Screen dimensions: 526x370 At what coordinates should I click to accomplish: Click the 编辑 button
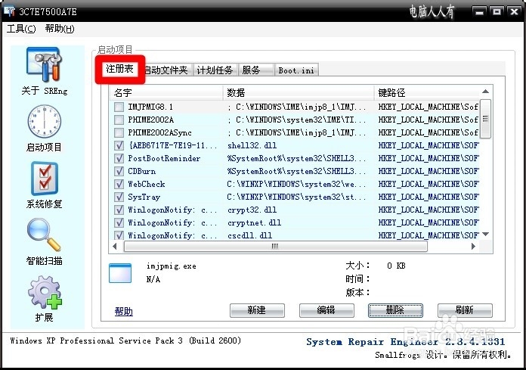coord(326,310)
